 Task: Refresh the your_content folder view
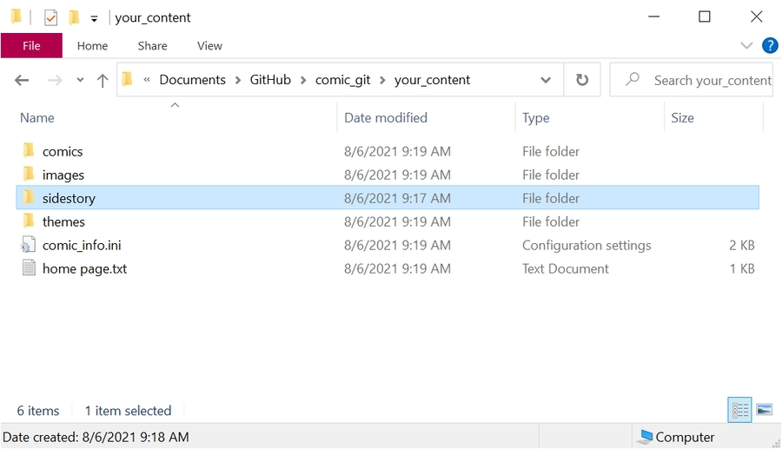(582, 80)
